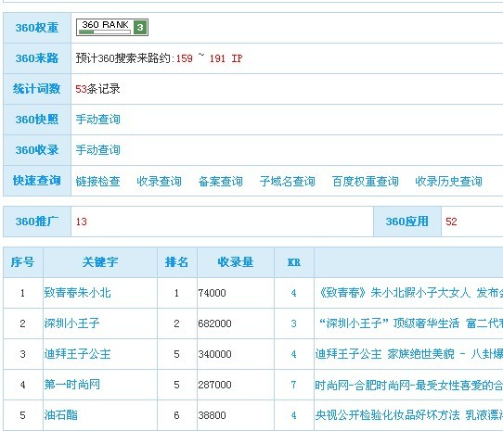Click the 360推广 value 13
Viewport: 503px width, 431px height.
click(x=81, y=222)
